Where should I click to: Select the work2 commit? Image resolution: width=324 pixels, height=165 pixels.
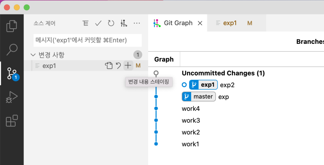click(x=191, y=132)
